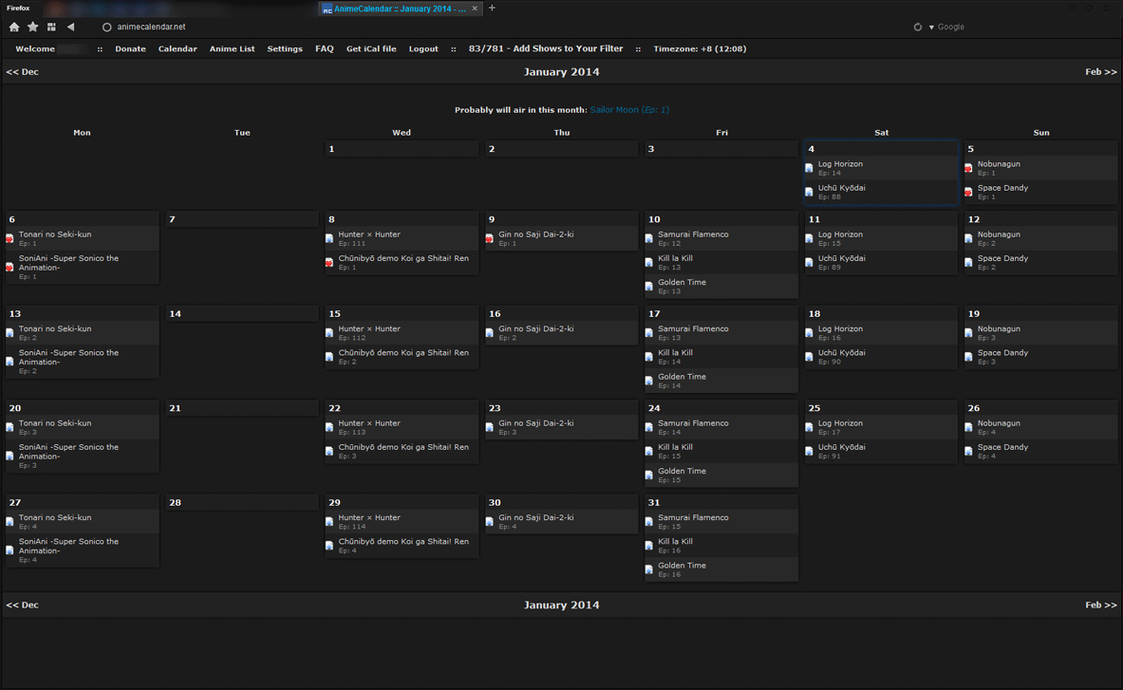Screen dimensions: 1123x690
Task: Click icon beside Log Horizon Ep 16
Action: [x=810, y=333]
